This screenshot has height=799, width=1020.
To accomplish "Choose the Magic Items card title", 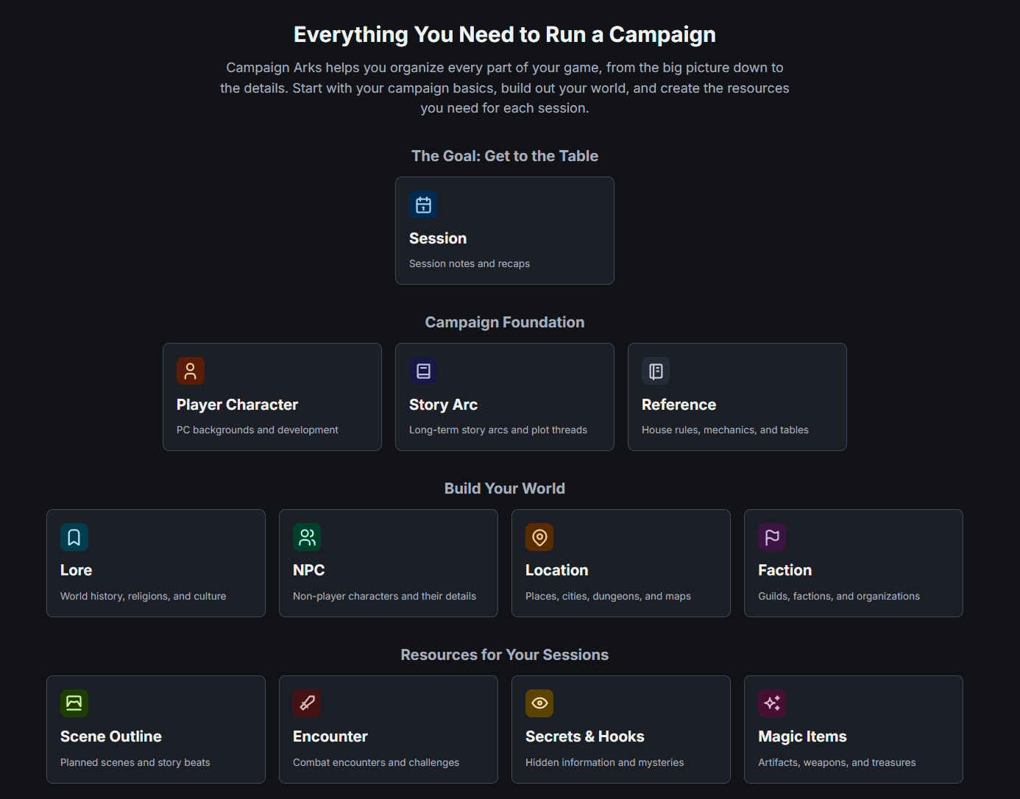I will pos(802,736).
